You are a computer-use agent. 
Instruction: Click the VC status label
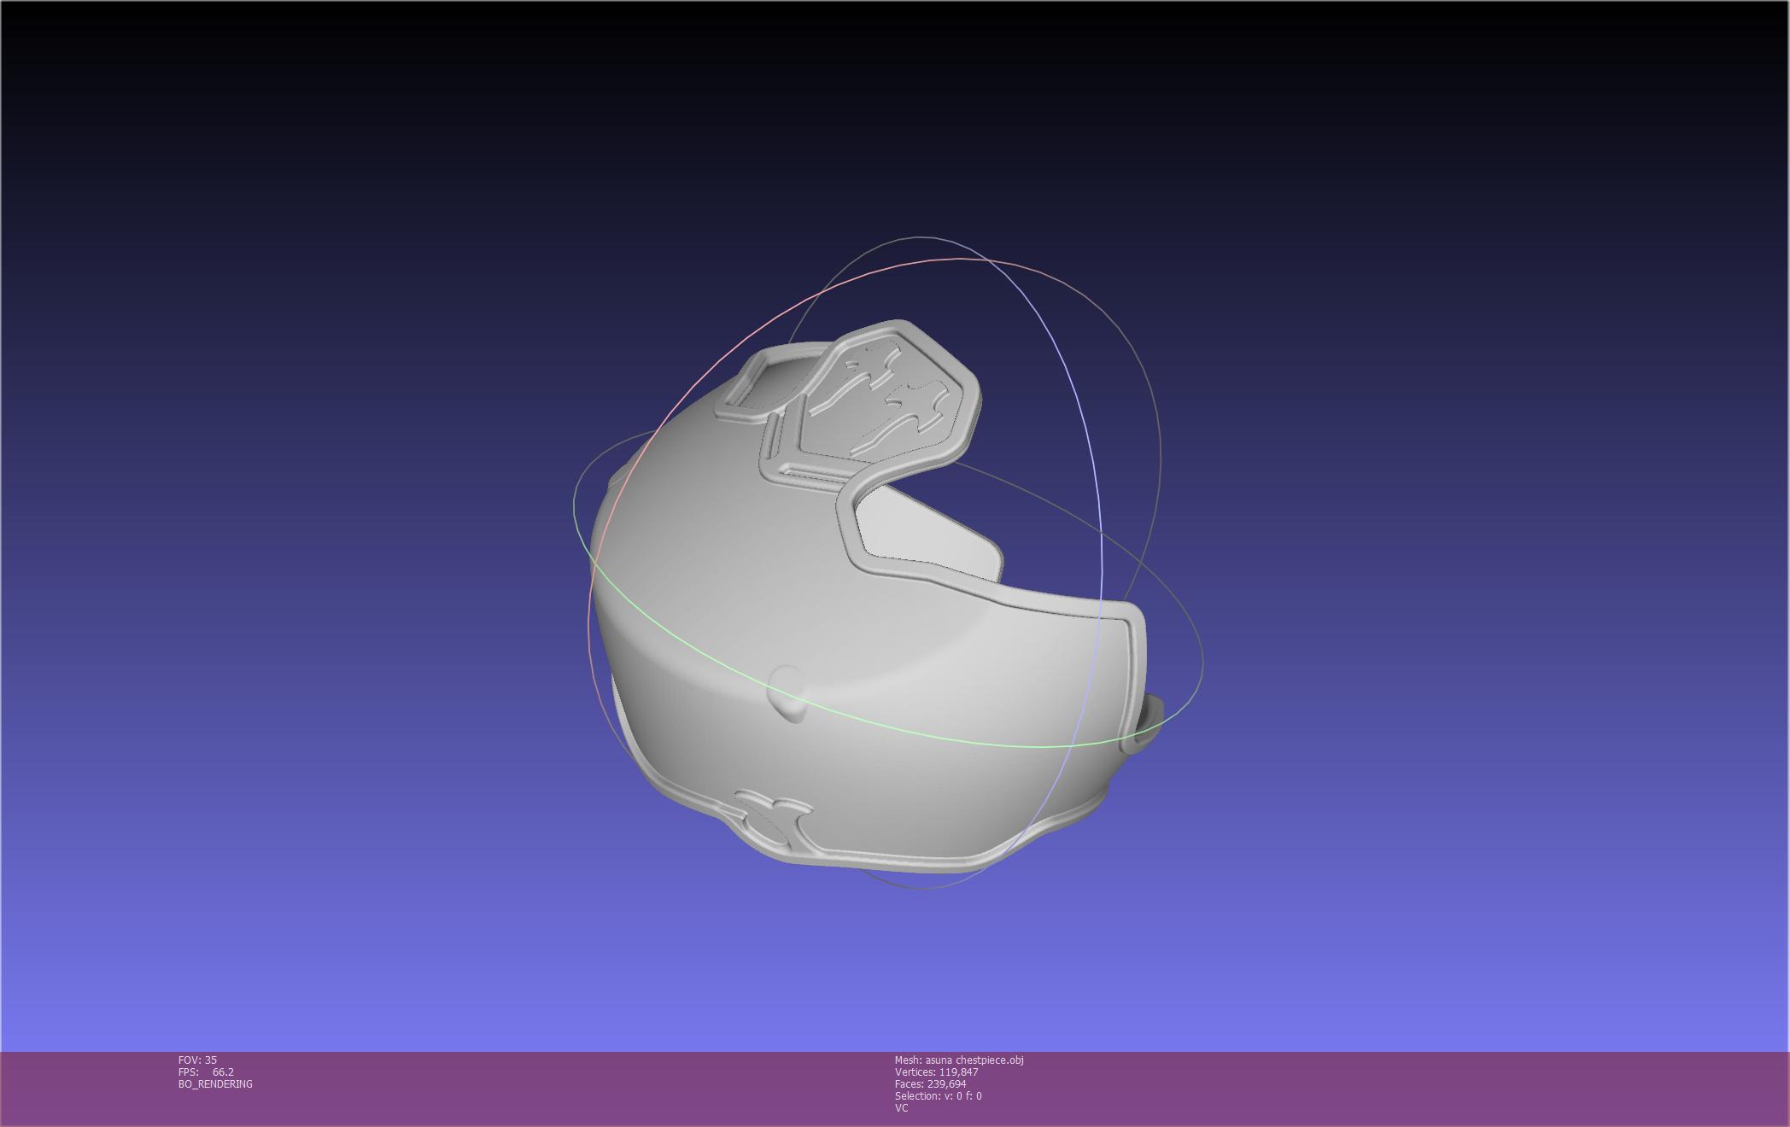click(x=901, y=1107)
